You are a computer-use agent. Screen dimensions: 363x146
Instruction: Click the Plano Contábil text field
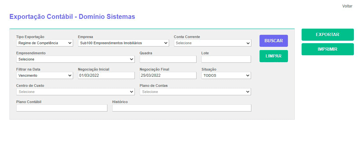coord(62,108)
